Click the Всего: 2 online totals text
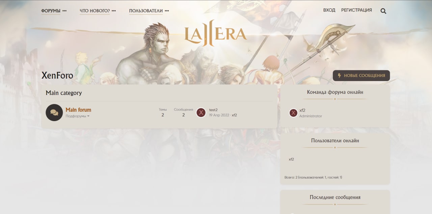This screenshot has height=214, width=432. [x=313, y=177]
